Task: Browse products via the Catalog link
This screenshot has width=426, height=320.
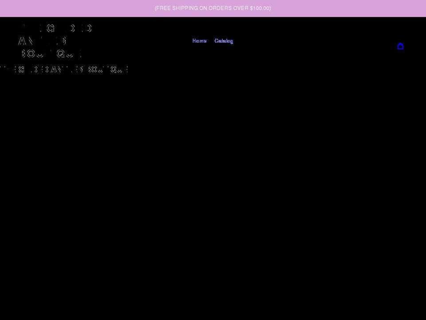Action: [224, 41]
